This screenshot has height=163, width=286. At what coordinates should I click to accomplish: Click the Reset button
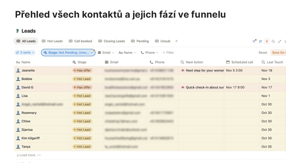coord(263,52)
